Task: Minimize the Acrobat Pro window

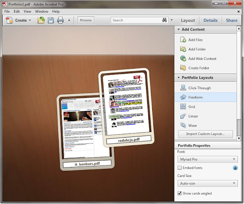Action: click(216, 3)
